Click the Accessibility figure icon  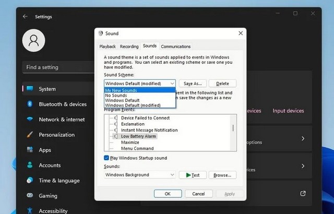click(30, 211)
